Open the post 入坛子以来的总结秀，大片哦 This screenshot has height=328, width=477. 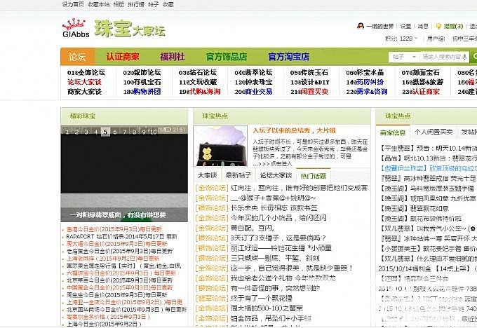294,131
